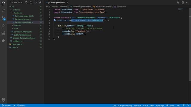
Task: Change language mode TypeScript
Action: (x=160, y=106)
